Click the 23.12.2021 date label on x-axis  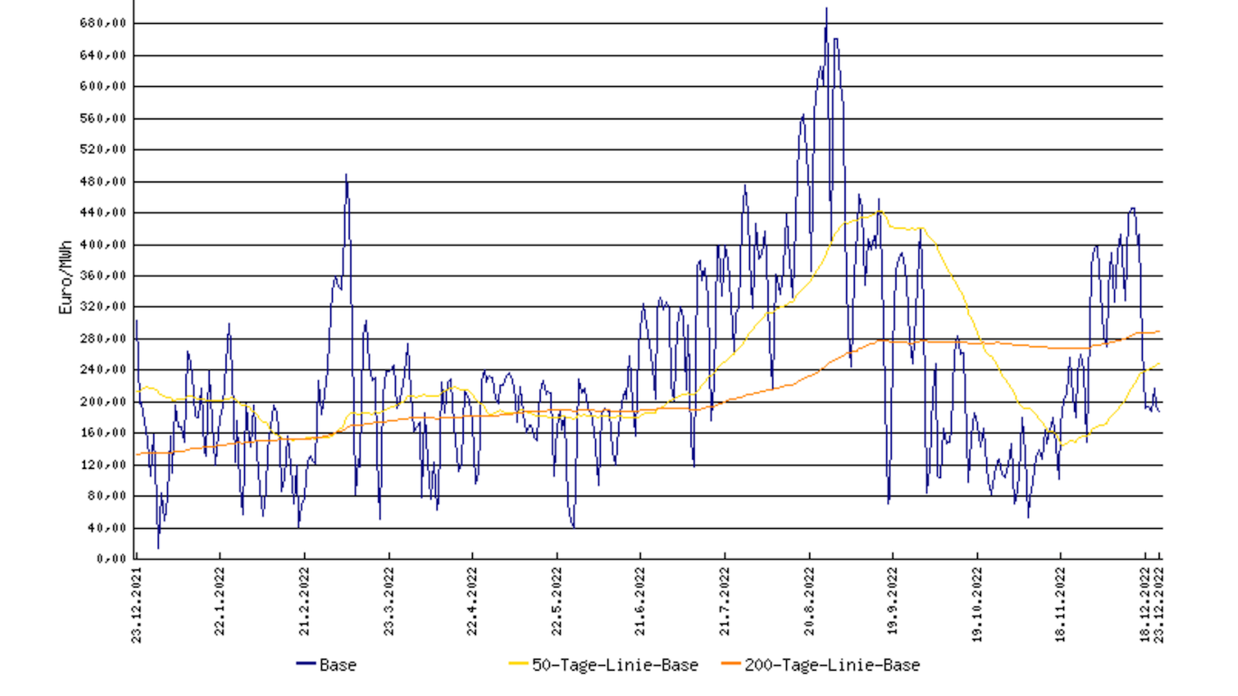point(136,604)
